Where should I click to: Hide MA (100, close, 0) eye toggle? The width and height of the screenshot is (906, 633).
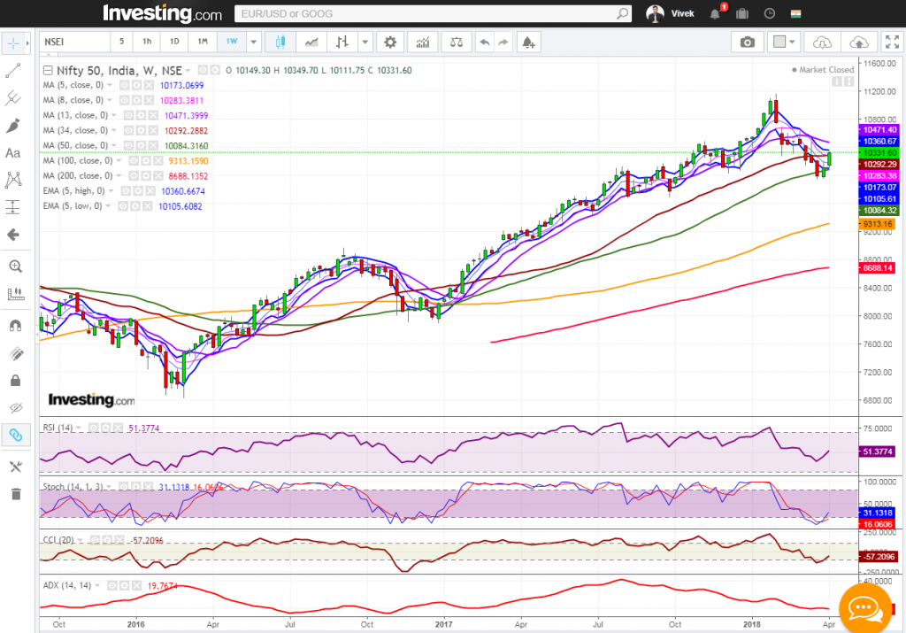[134, 161]
